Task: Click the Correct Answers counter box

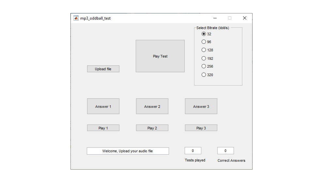Action: click(225, 151)
